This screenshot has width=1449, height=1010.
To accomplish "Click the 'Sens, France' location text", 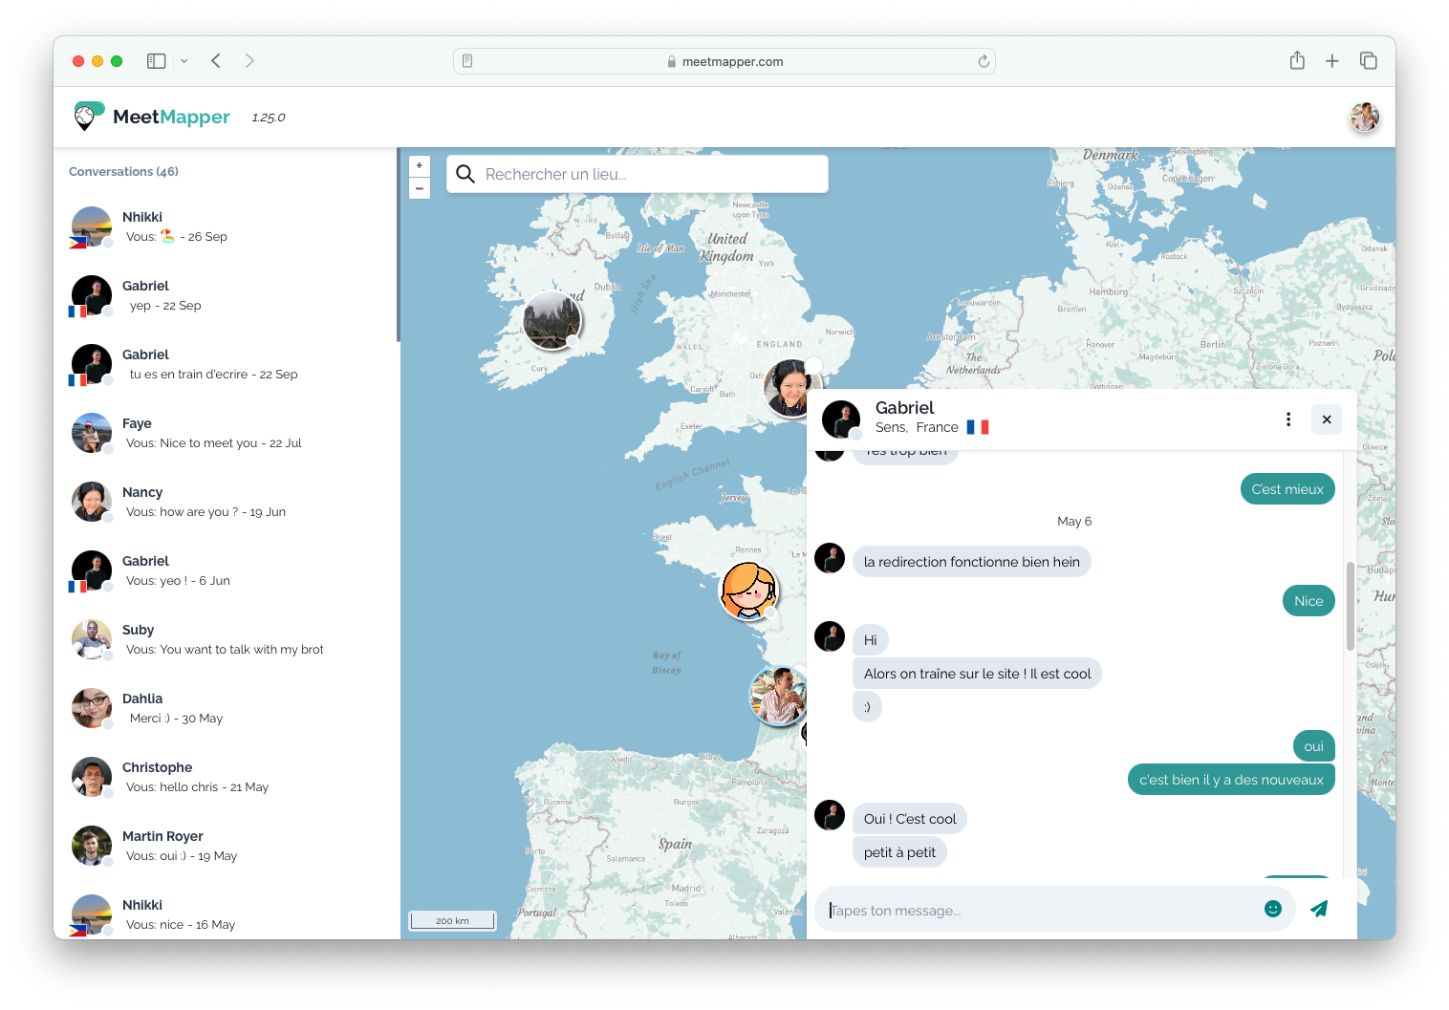I will point(917,427).
